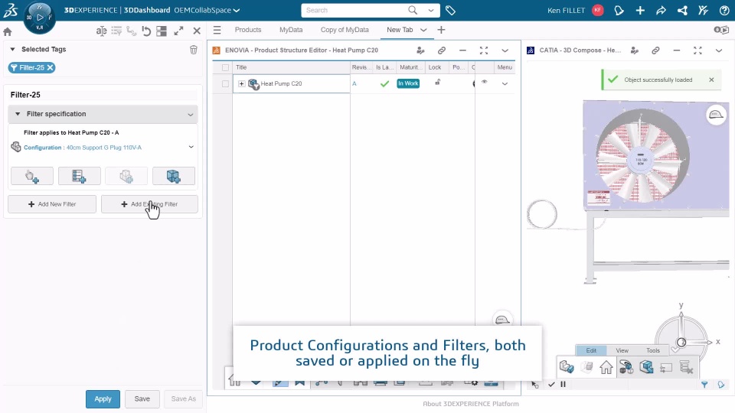The width and height of the screenshot is (735, 413).
Task: Toggle Heat Pump C20 visibility eye
Action: (484, 82)
